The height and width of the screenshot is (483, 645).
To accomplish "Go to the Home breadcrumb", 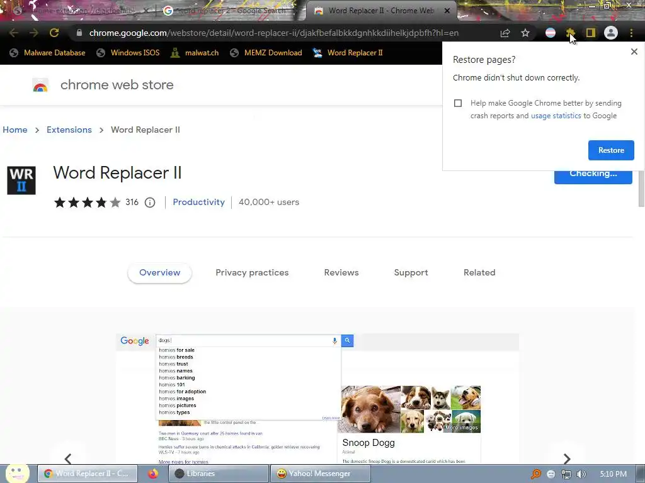I will point(15,130).
